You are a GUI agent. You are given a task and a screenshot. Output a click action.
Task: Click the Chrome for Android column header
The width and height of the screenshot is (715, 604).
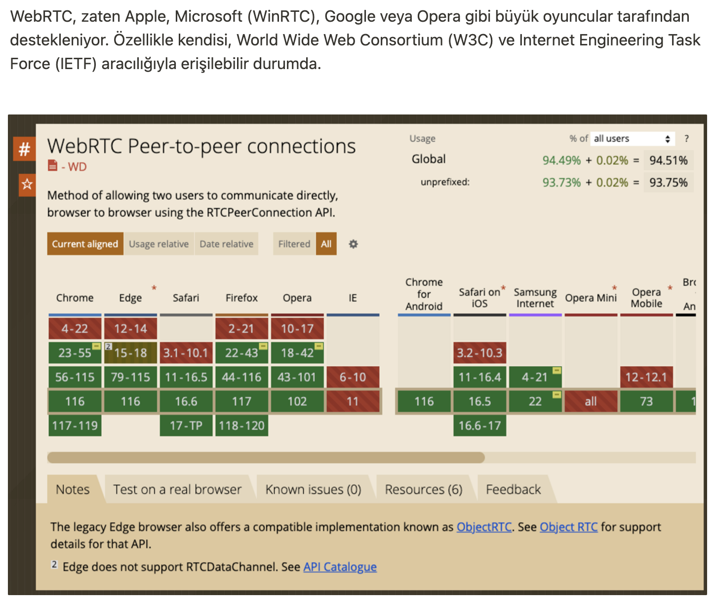point(424,294)
